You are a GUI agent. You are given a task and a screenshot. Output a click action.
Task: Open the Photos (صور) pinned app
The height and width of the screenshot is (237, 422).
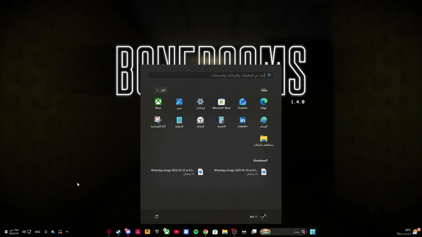[179, 104]
